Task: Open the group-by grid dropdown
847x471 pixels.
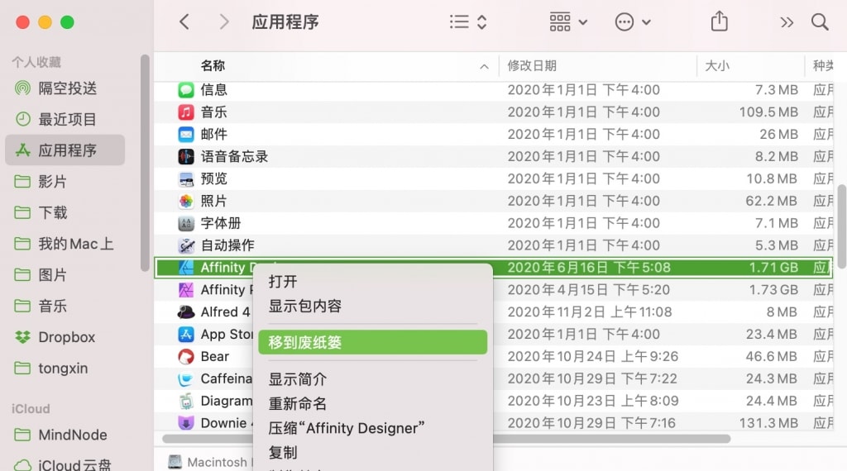Action: (568, 22)
